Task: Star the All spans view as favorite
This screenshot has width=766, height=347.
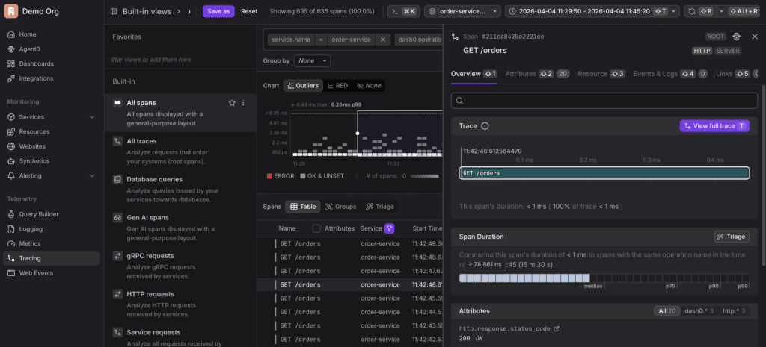Action: [232, 103]
